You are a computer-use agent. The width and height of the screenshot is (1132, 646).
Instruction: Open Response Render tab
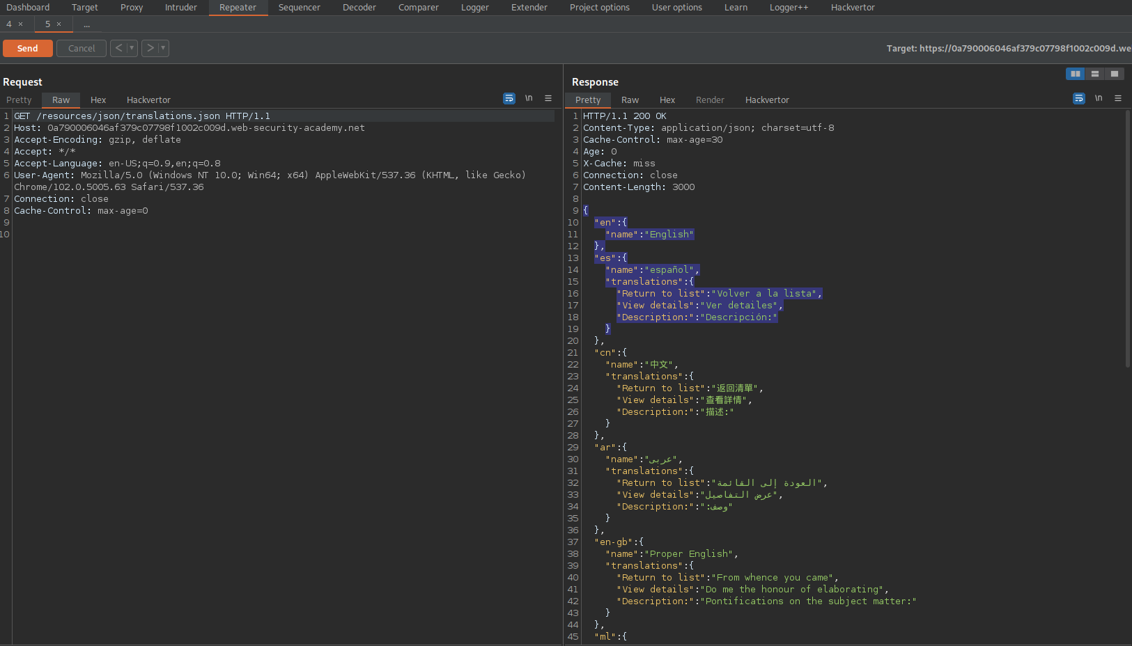point(710,100)
